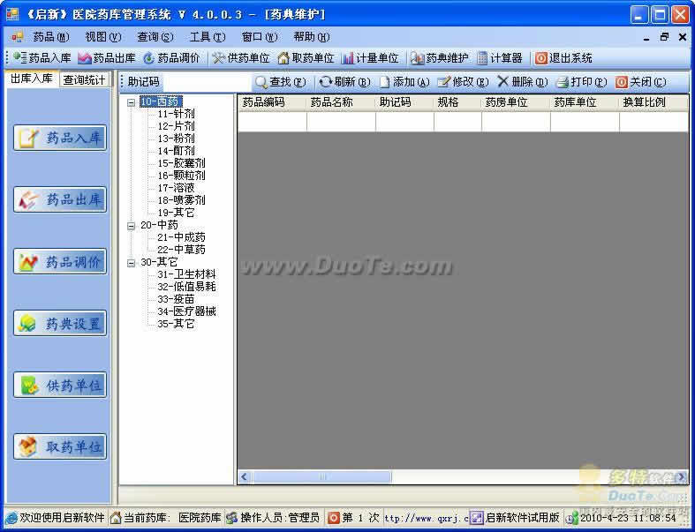Refresh the list with 刷新(B)

(344, 82)
